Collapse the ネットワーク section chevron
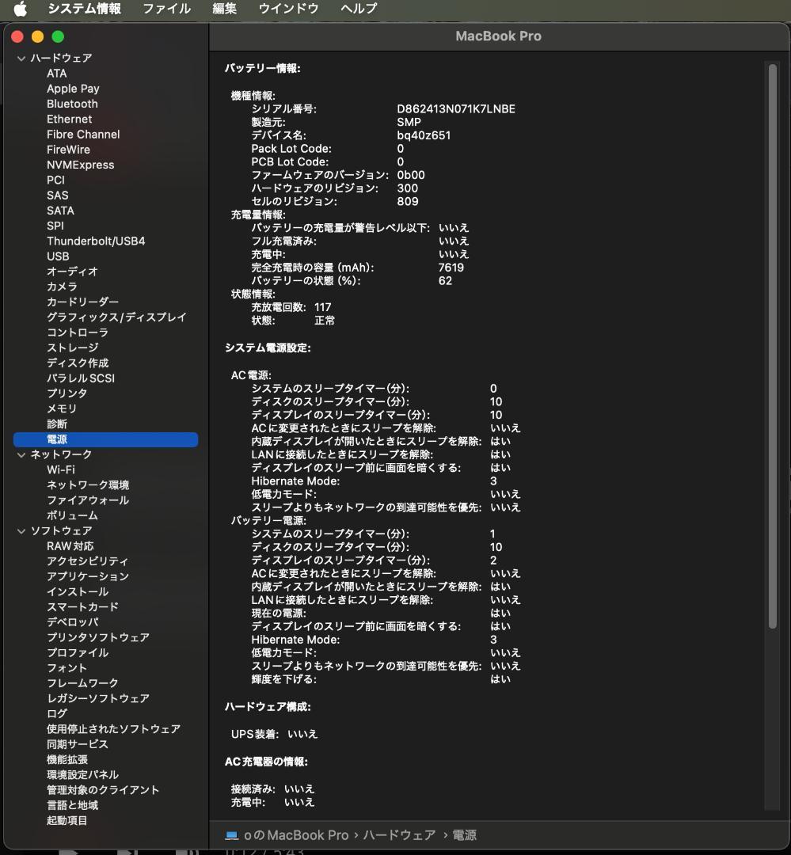Image resolution: width=791 pixels, height=855 pixels. 21,454
